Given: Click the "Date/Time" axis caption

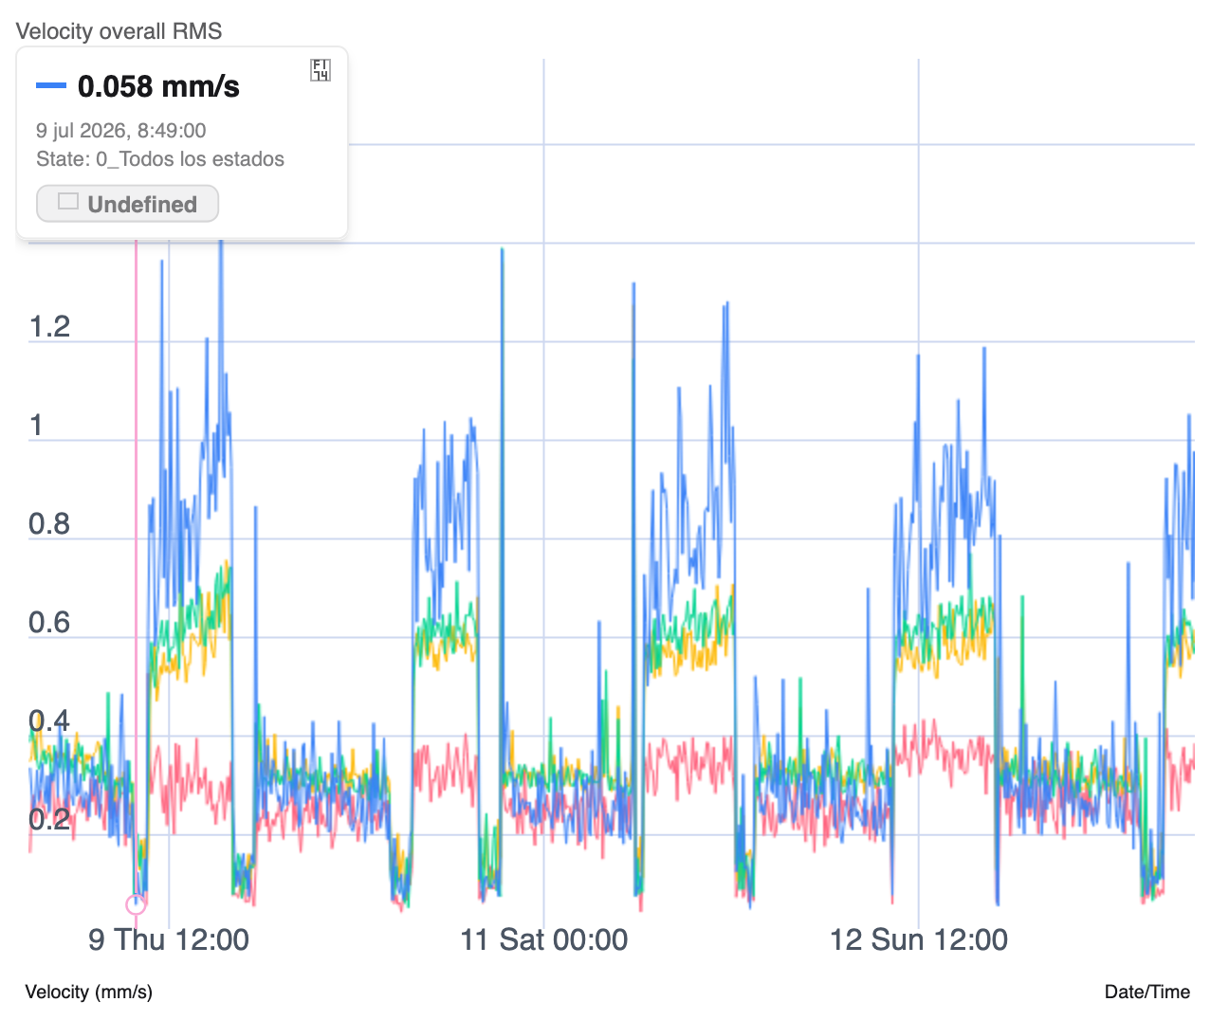Looking at the screenshot, I should (x=1147, y=993).
